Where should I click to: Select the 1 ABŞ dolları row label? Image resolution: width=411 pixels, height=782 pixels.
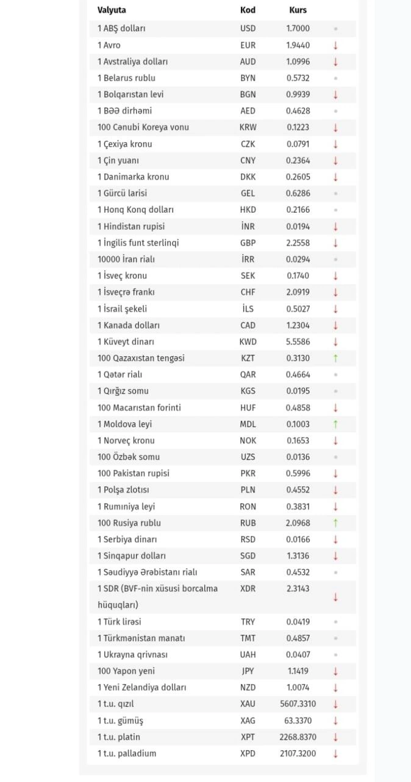click(x=121, y=28)
